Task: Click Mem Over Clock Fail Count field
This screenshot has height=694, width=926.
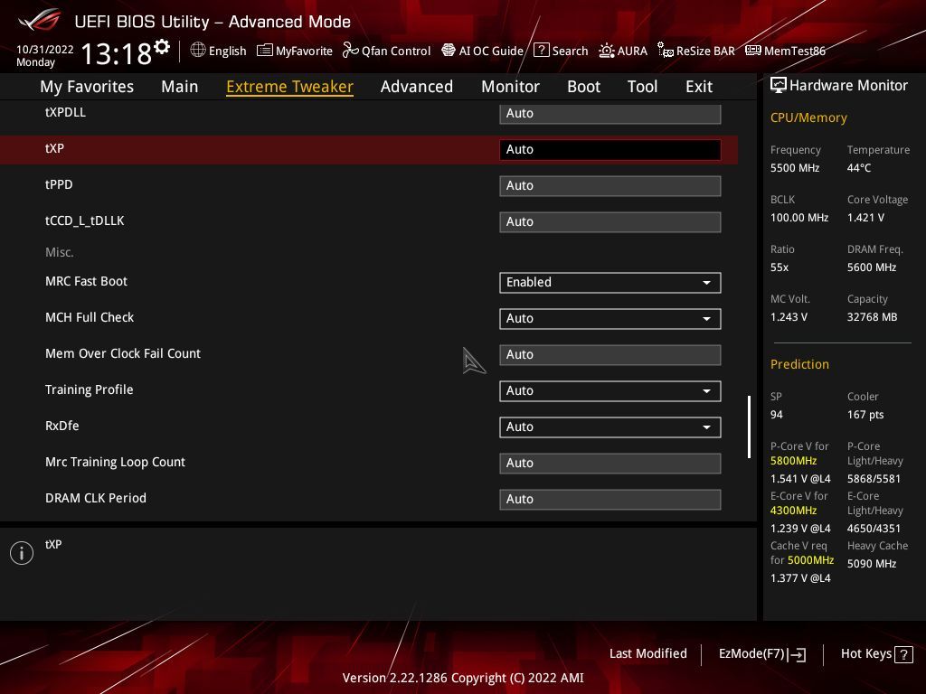Action: pos(610,354)
